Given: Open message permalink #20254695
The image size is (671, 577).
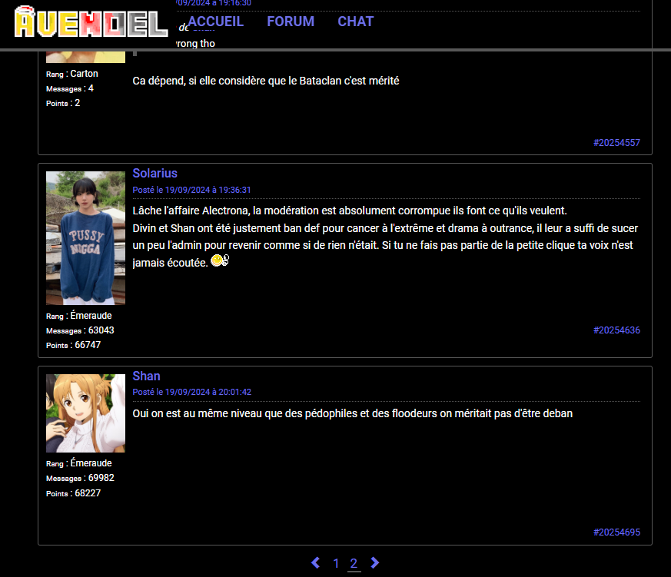Looking at the screenshot, I should click(x=616, y=532).
